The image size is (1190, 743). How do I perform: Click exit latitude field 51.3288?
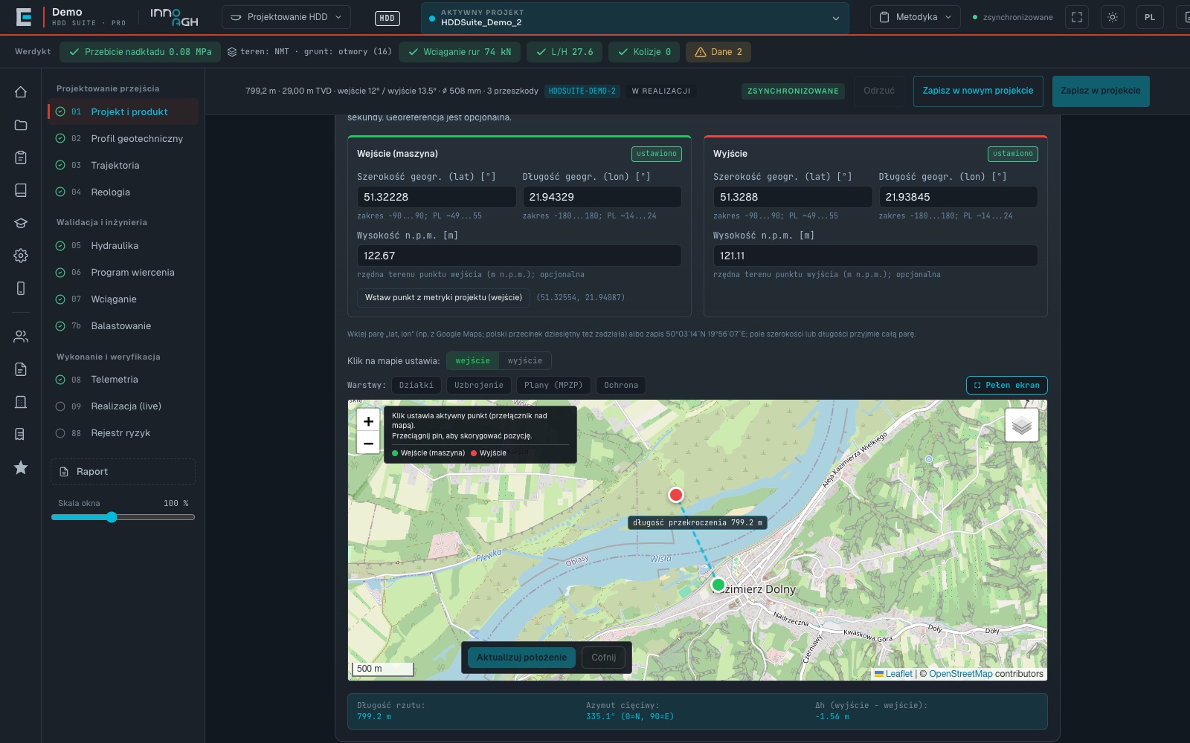coord(793,197)
